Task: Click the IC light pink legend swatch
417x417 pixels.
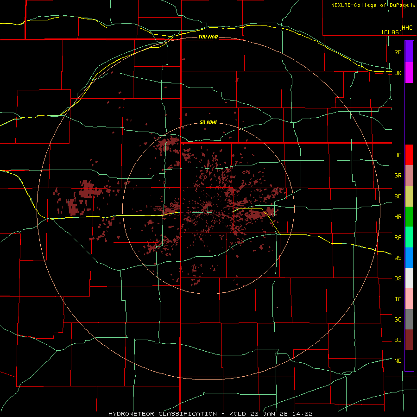Action: 409,299
